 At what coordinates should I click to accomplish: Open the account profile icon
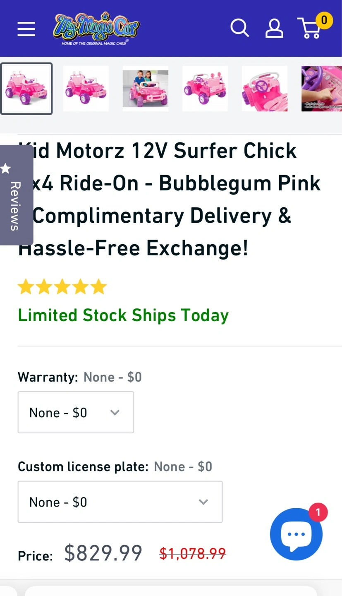click(x=274, y=29)
